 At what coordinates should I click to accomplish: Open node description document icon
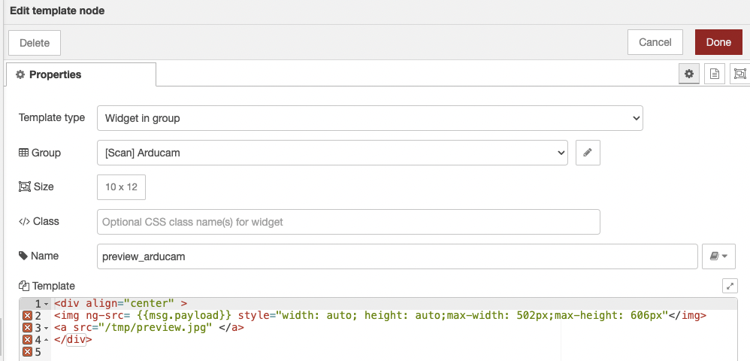click(x=715, y=74)
